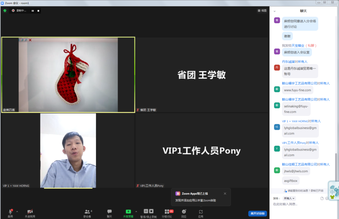Screen dimensions: 339x219
Task: Select the 盘锦四喜 video tile with stocking
Action: click(68, 75)
